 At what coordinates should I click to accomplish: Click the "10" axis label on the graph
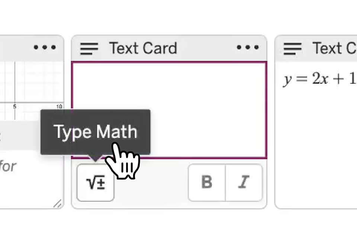point(59,107)
